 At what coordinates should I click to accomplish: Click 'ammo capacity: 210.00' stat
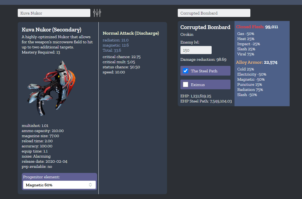click(x=43, y=131)
